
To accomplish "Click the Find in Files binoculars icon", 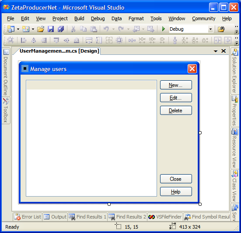I will tap(221, 29).
